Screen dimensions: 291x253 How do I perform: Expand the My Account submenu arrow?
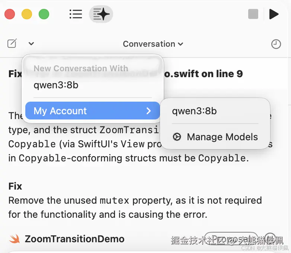pos(148,111)
